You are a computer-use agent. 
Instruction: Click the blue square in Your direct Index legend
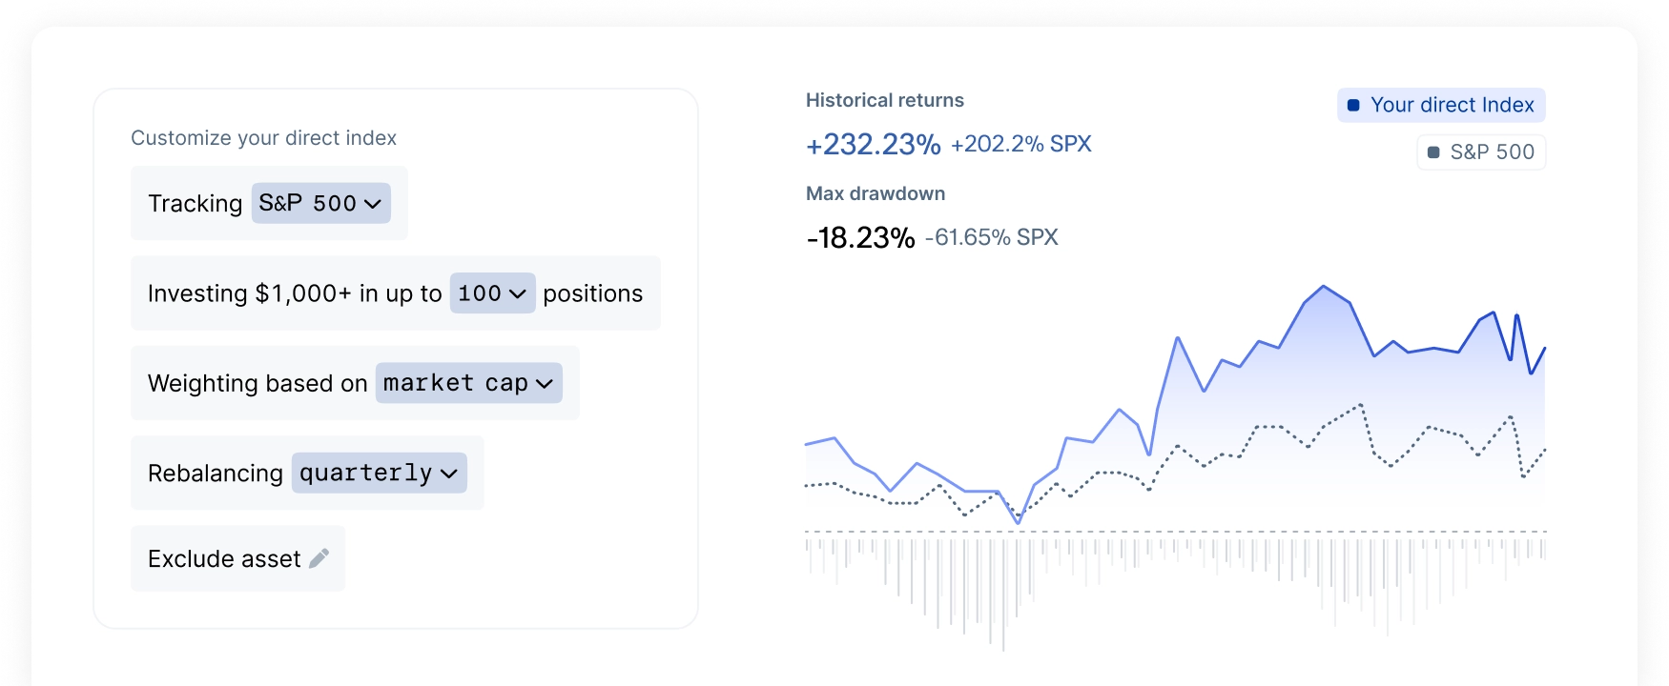[1353, 105]
